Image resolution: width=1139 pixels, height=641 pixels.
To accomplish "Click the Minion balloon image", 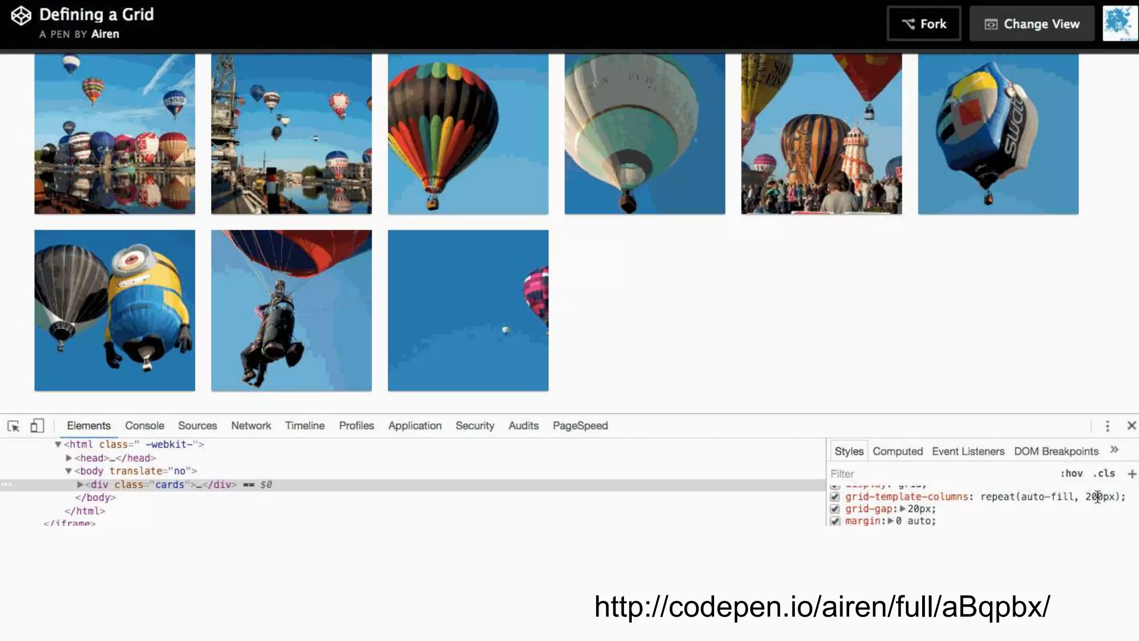I will coord(115,310).
